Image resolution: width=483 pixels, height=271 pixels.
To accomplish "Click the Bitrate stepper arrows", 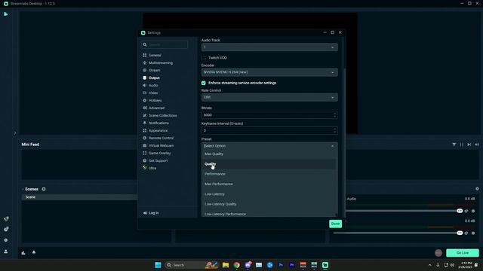I will 335,115.
